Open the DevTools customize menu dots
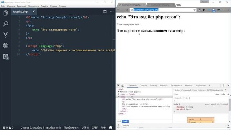 pyautogui.click(x=224, y=86)
